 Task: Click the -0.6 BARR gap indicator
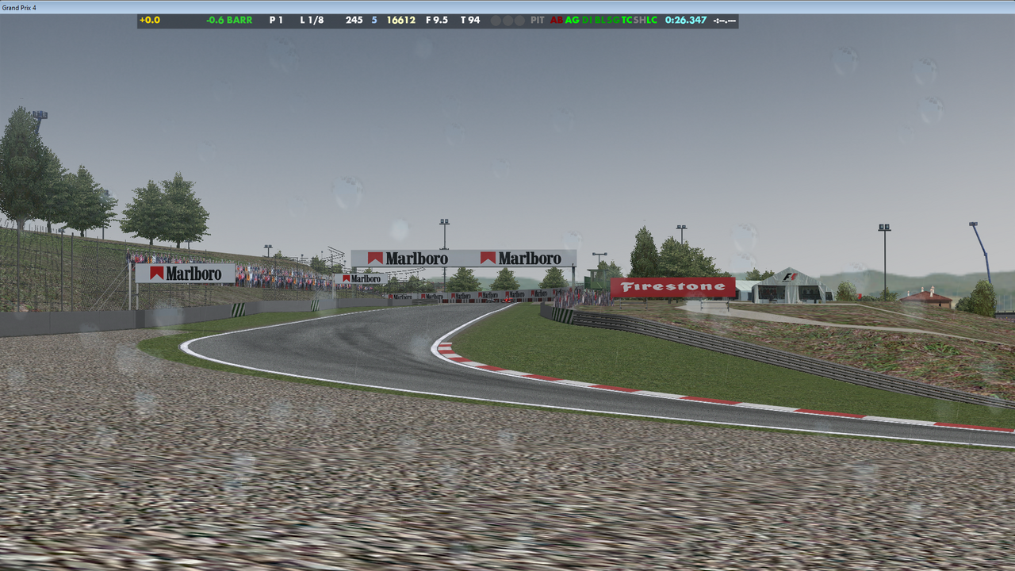[x=229, y=20]
